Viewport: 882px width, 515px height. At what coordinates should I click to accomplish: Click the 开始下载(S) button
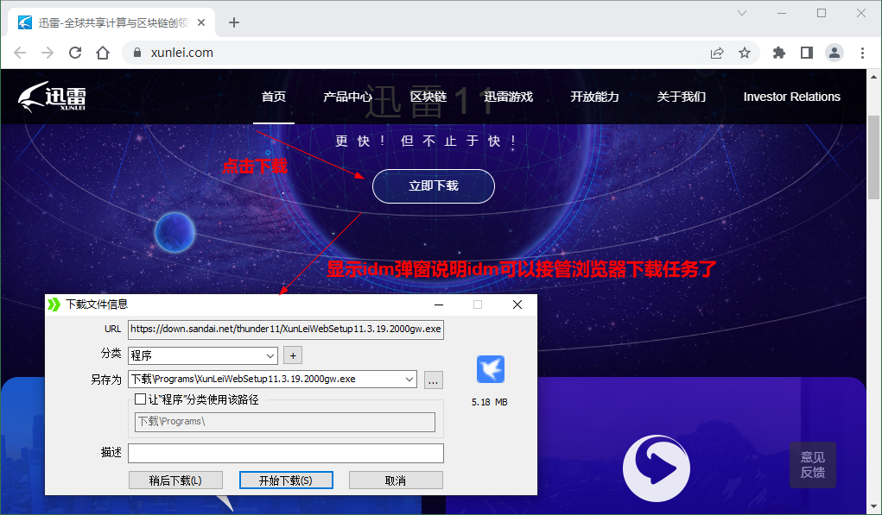[x=286, y=480]
